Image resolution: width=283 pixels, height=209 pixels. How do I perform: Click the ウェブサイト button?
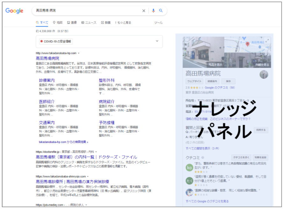click(194, 81)
